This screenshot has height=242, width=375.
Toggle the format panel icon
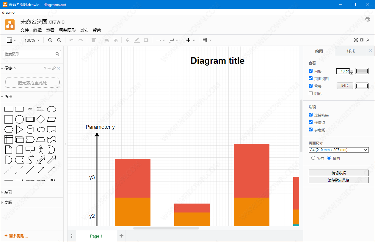coord(362,40)
